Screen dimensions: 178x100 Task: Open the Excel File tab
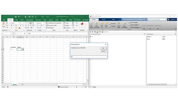click(4, 20)
